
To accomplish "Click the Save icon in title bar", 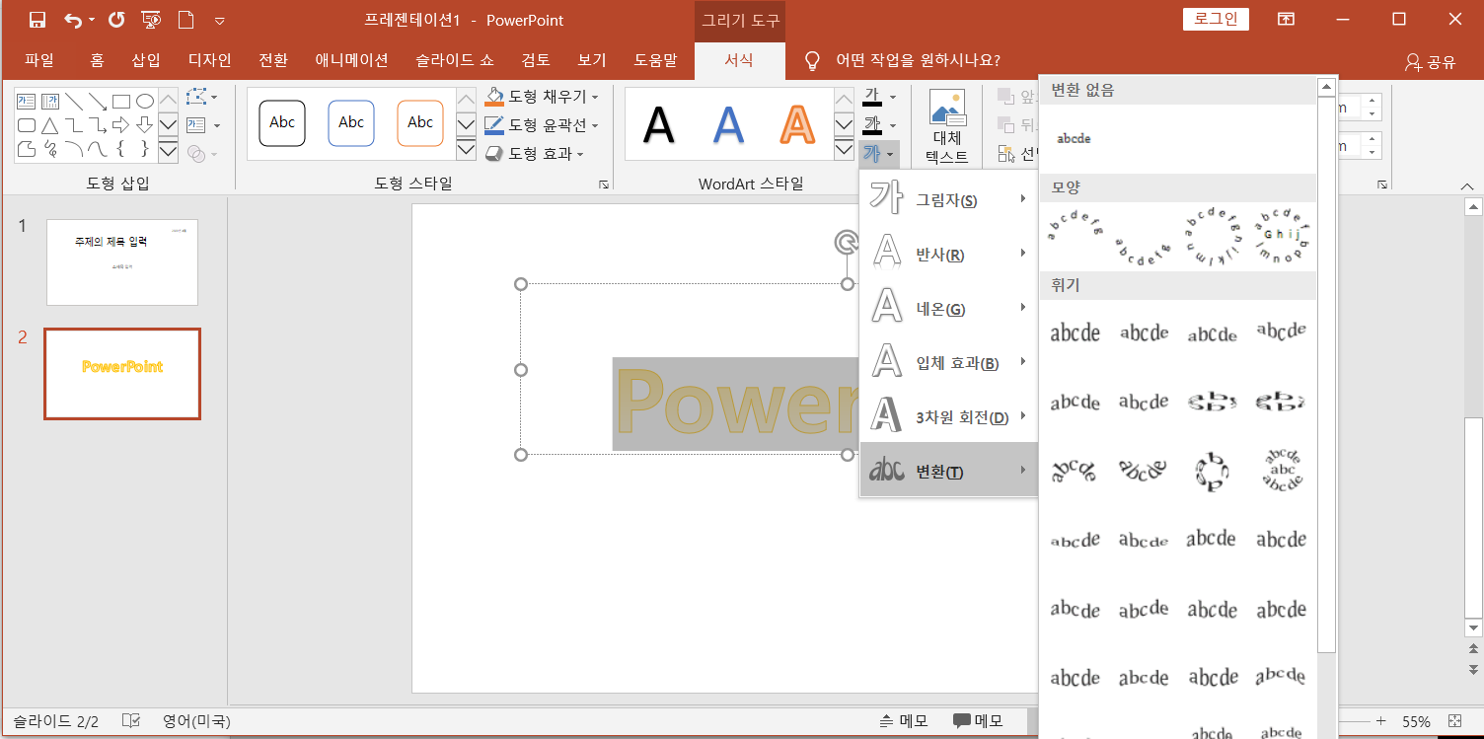I will 37,20.
